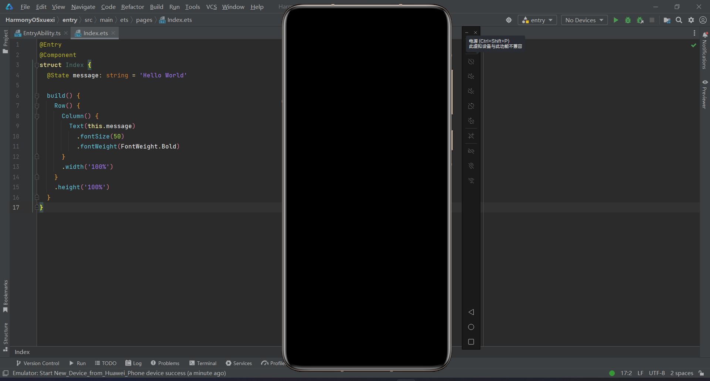Collapse the Column() block fold marker

pyautogui.click(x=37, y=116)
